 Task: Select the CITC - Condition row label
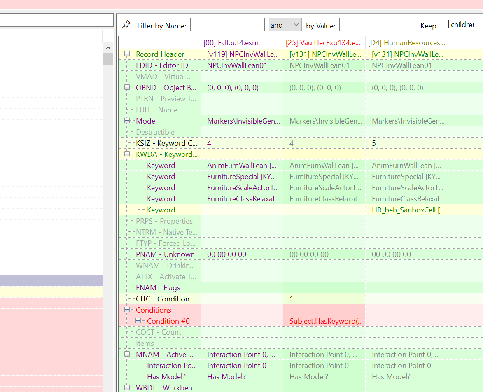(x=166, y=299)
